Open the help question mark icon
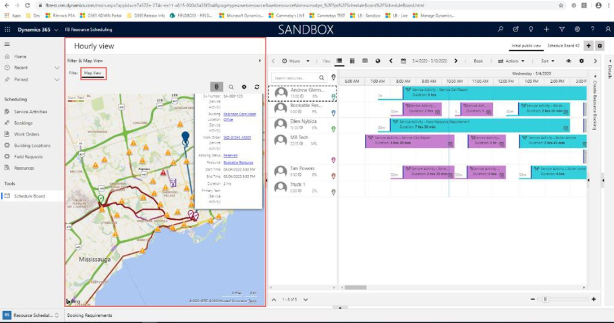Image resolution: width=614 pixels, height=323 pixels. tap(593, 29)
